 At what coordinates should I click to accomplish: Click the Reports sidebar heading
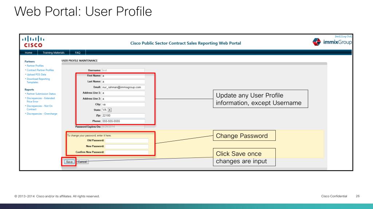[x=29, y=90]
